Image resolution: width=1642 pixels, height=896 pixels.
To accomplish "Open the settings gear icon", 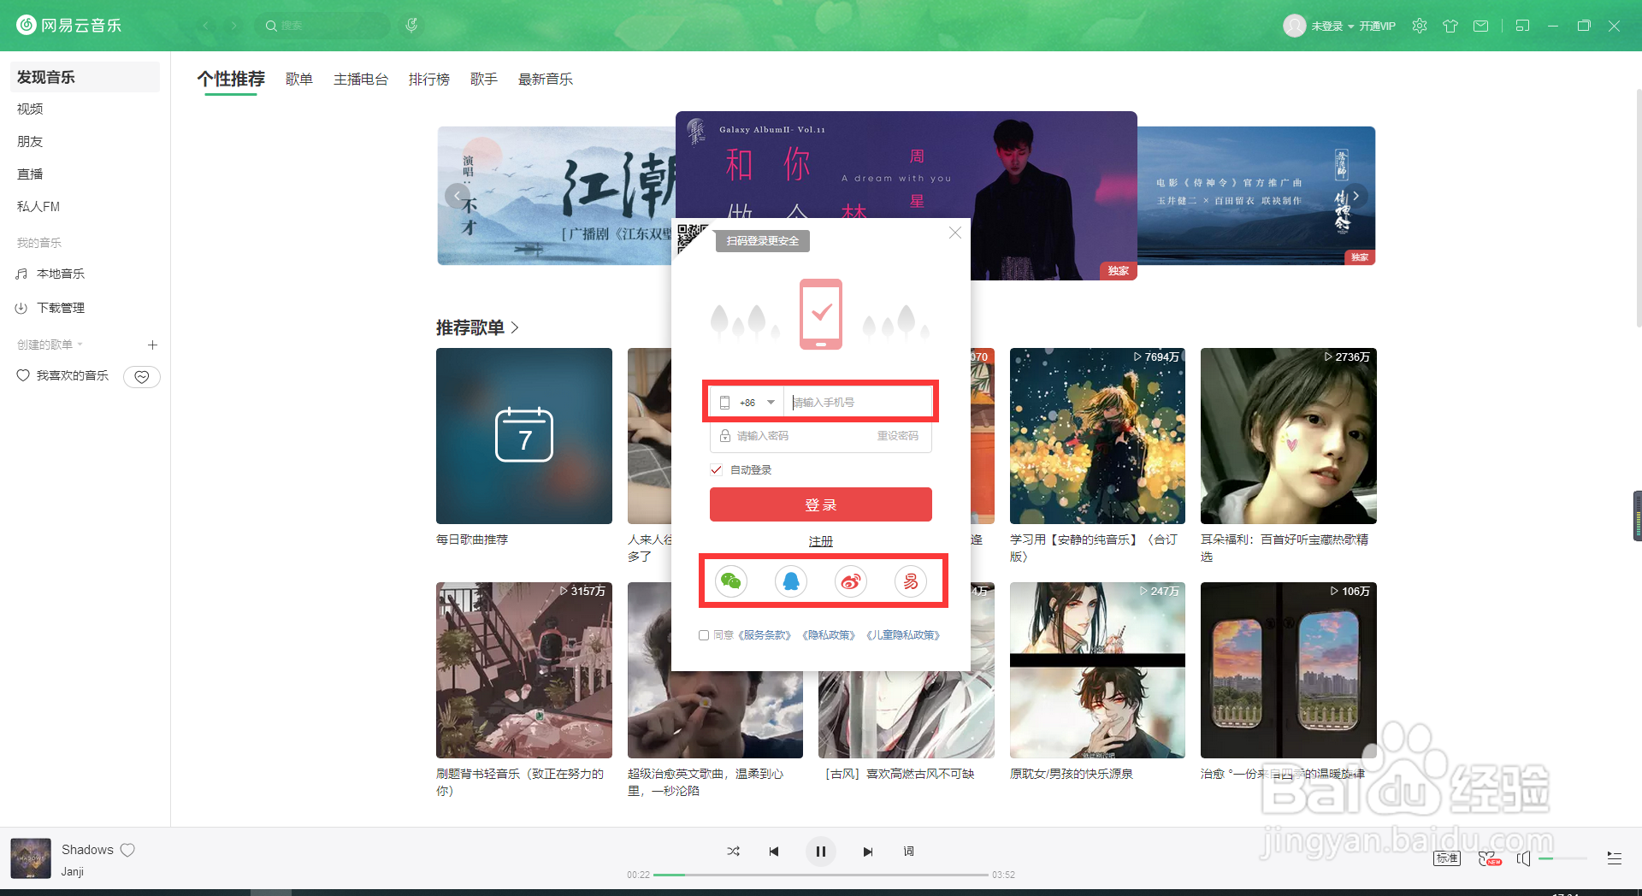I will click(1420, 26).
